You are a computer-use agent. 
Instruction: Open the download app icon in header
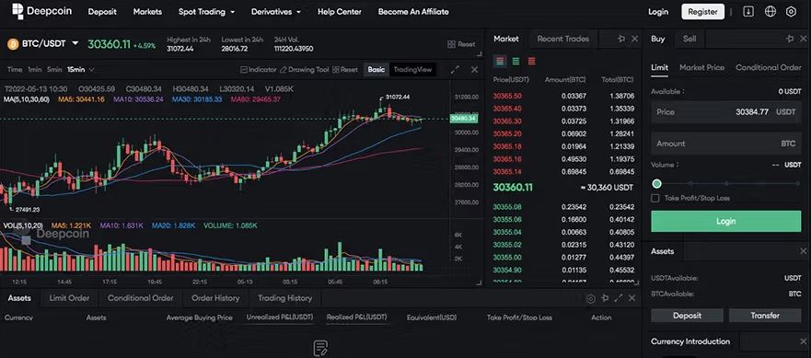747,11
